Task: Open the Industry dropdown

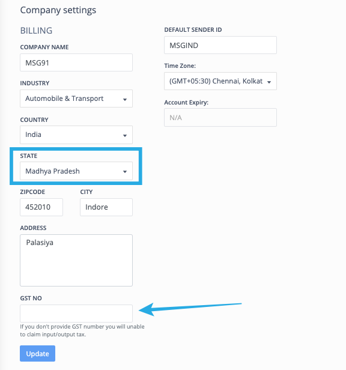Action: (x=76, y=99)
